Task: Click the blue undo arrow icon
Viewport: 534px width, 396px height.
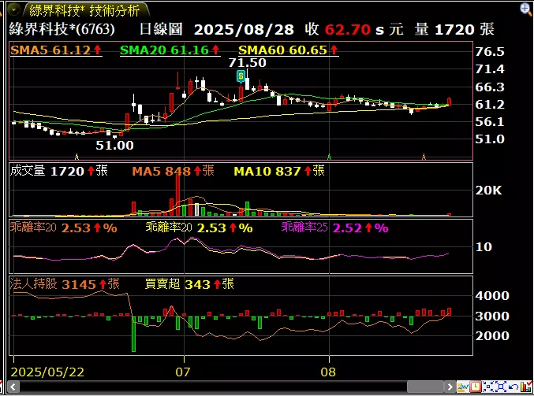Action: coord(513,387)
